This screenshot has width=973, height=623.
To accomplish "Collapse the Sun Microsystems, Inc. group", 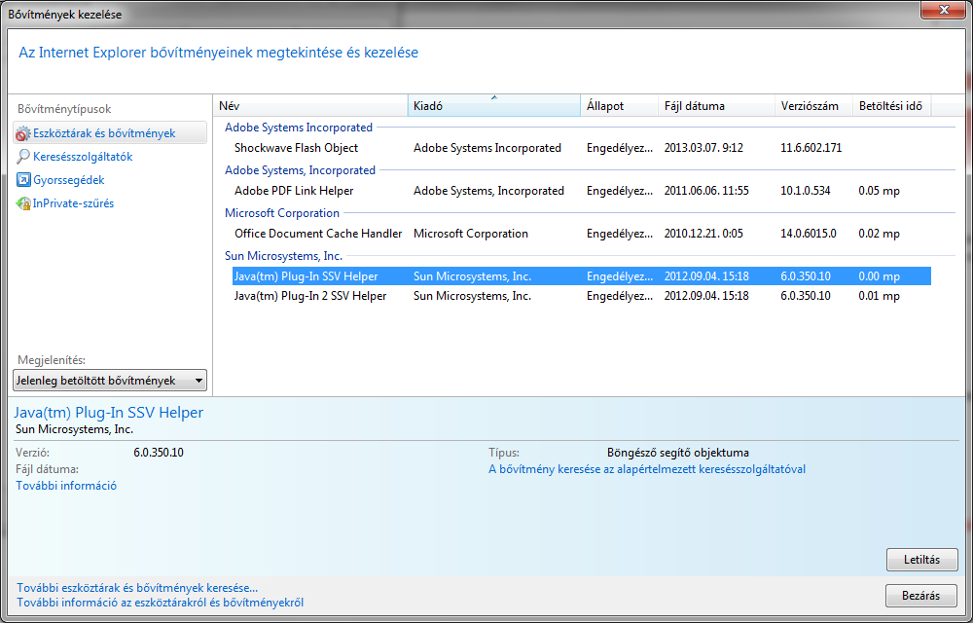I will click(x=283, y=255).
